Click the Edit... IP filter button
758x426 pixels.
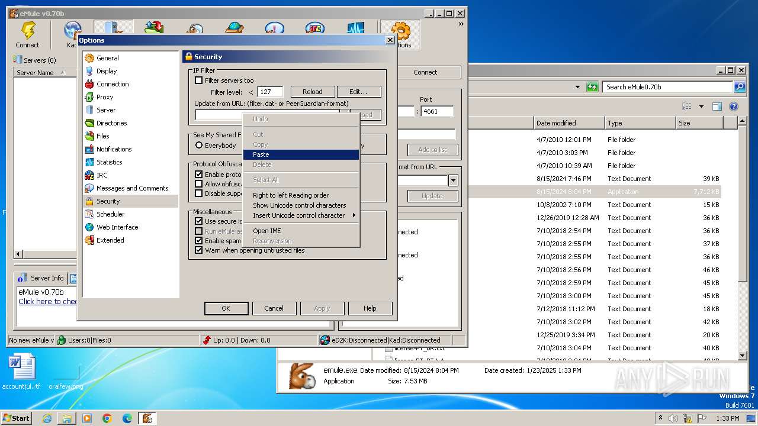click(358, 92)
